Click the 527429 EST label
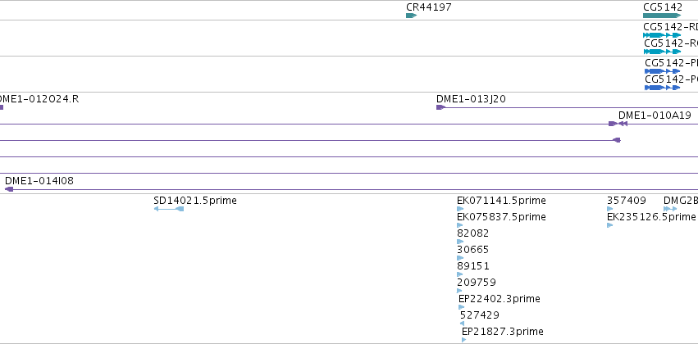 480,315
